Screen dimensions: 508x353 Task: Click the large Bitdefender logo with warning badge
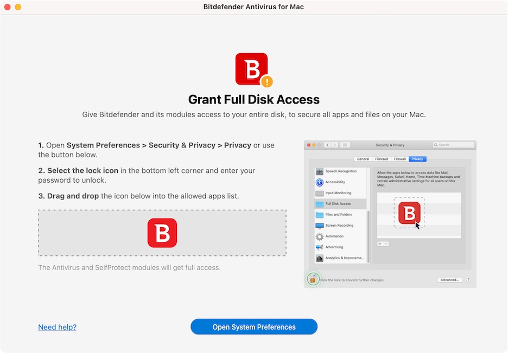coord(253,70)
